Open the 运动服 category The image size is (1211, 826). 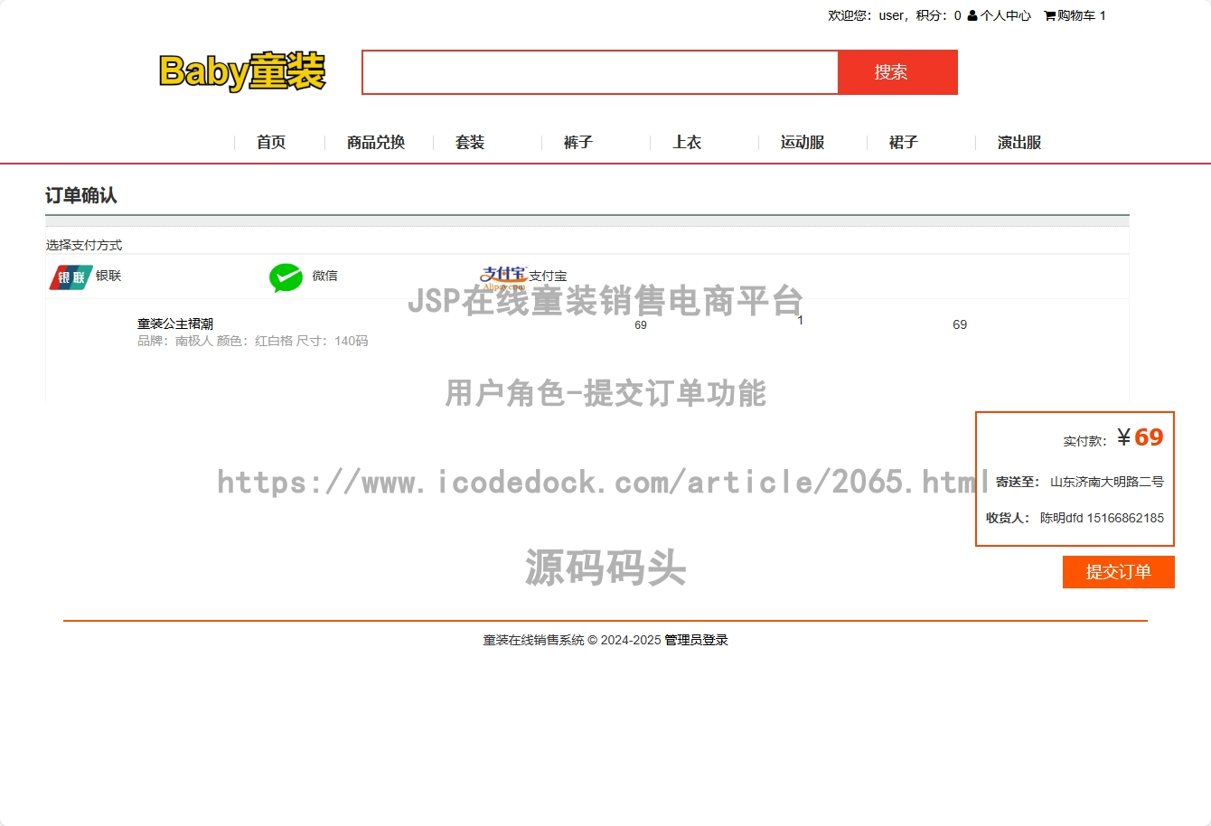(803, 142)
